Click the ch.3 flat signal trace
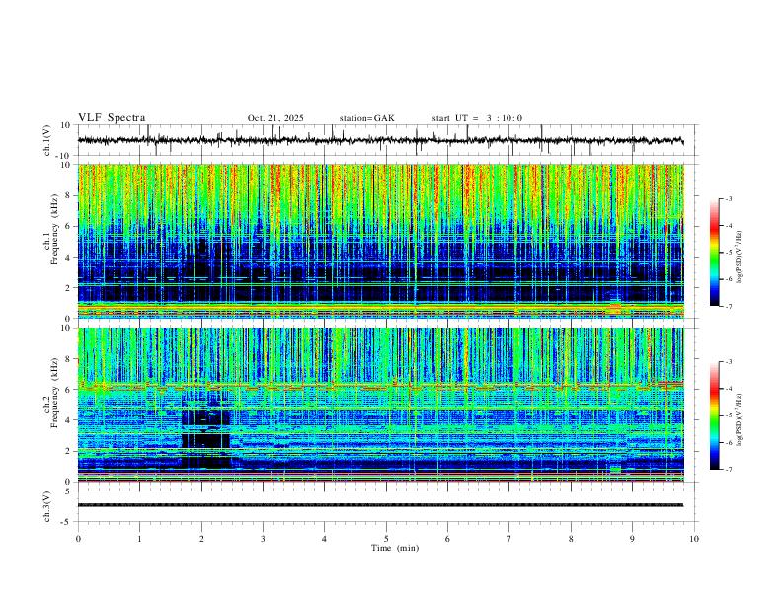The height and width of the screenshot is (604, 782). click(x=380, y=505)
